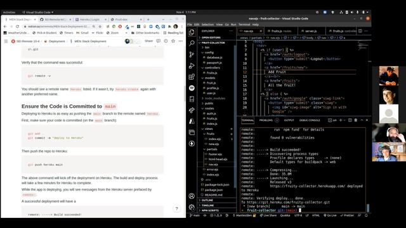Open the Notion sidebar hamburger menu
406x228 pixels.
(x=6, y=41)
